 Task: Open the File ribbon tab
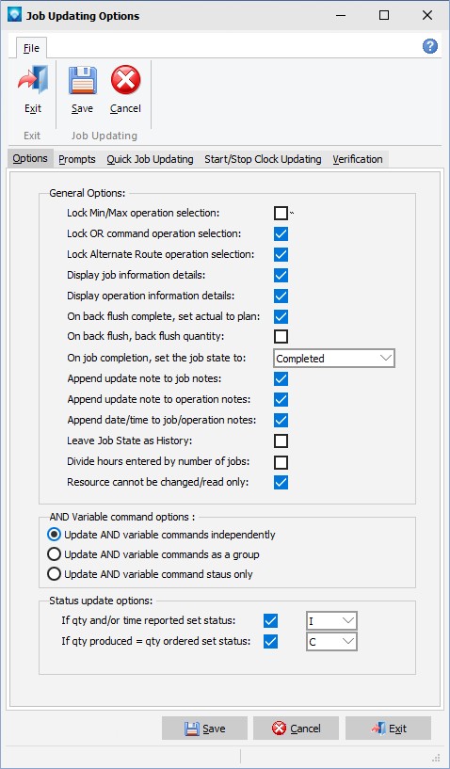[31, 48]
